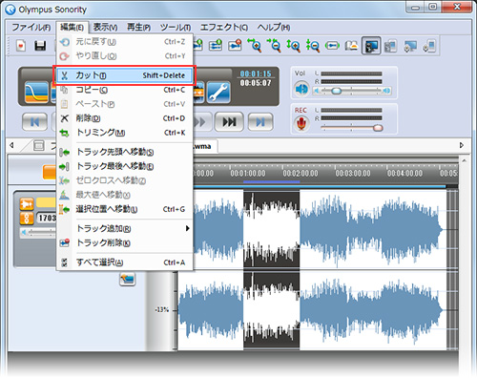Open the エフェクト menu
Image resolution: width=477 pixels, height=378 pixels.
click(224, 28)
